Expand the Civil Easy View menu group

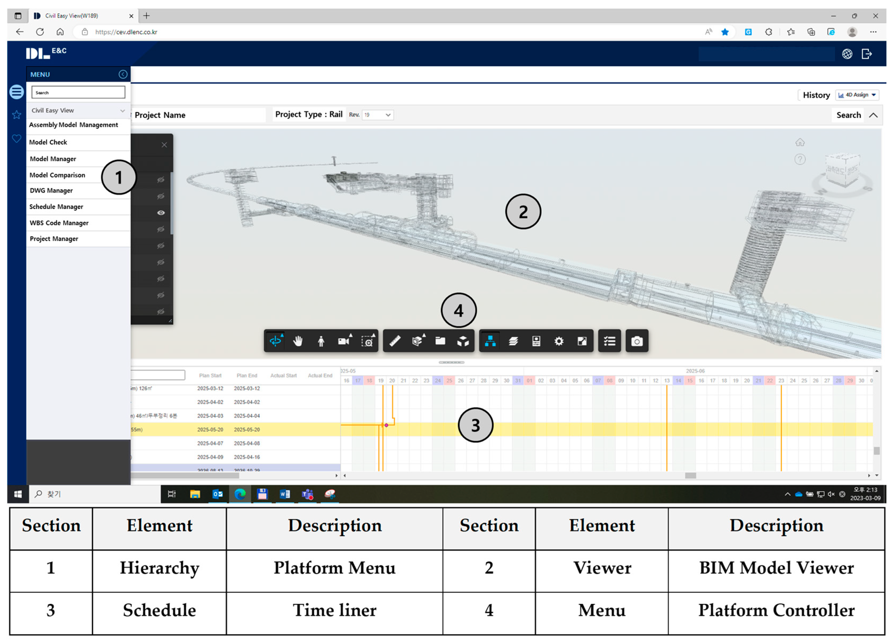pyautogui.click(x=78, y=110)
